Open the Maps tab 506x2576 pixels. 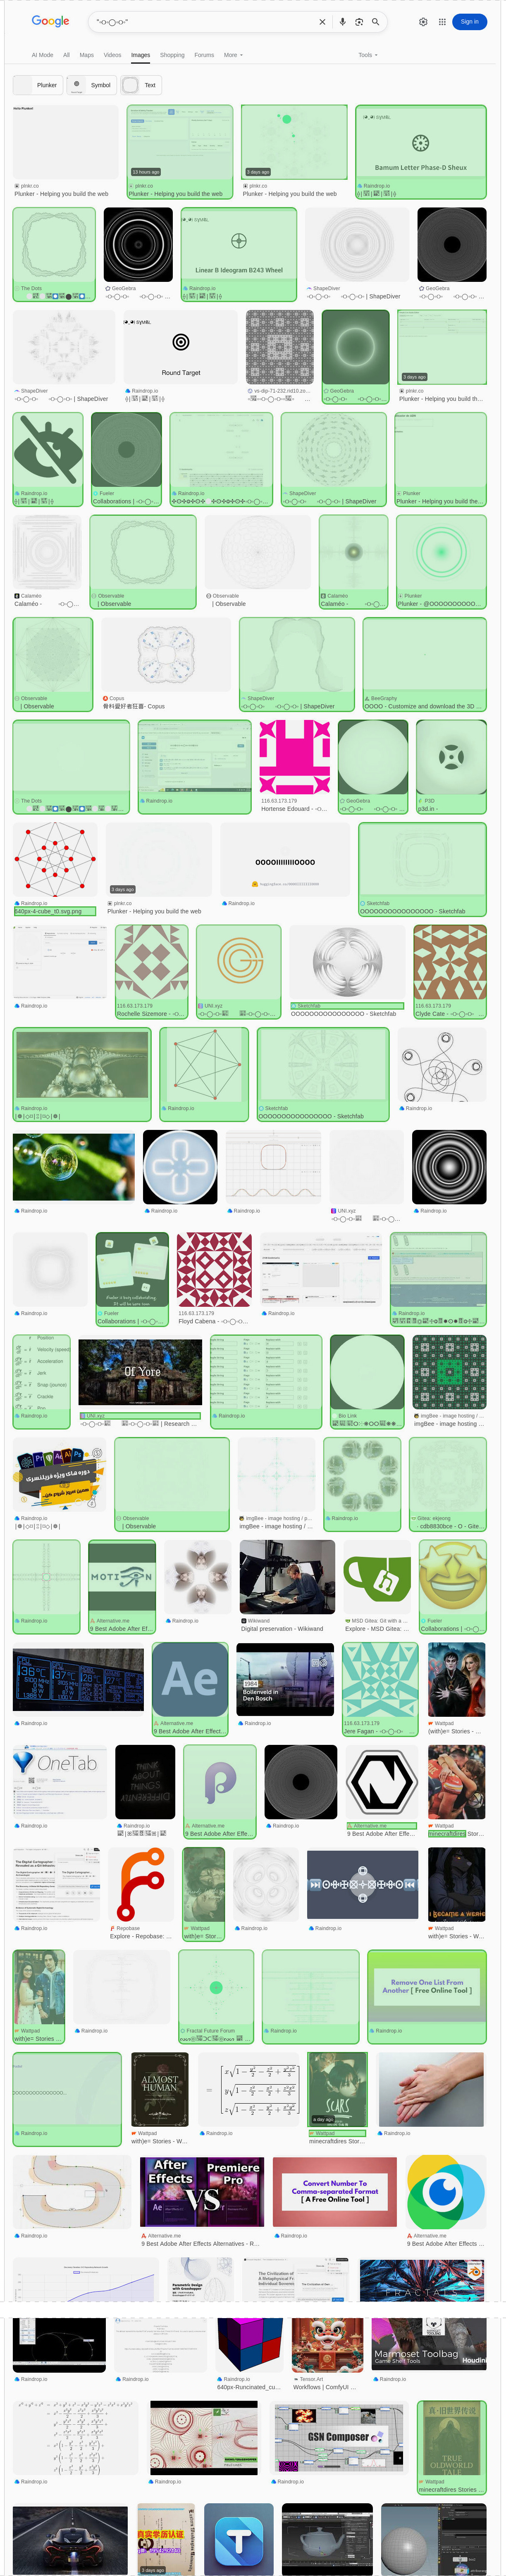[87, 55]
